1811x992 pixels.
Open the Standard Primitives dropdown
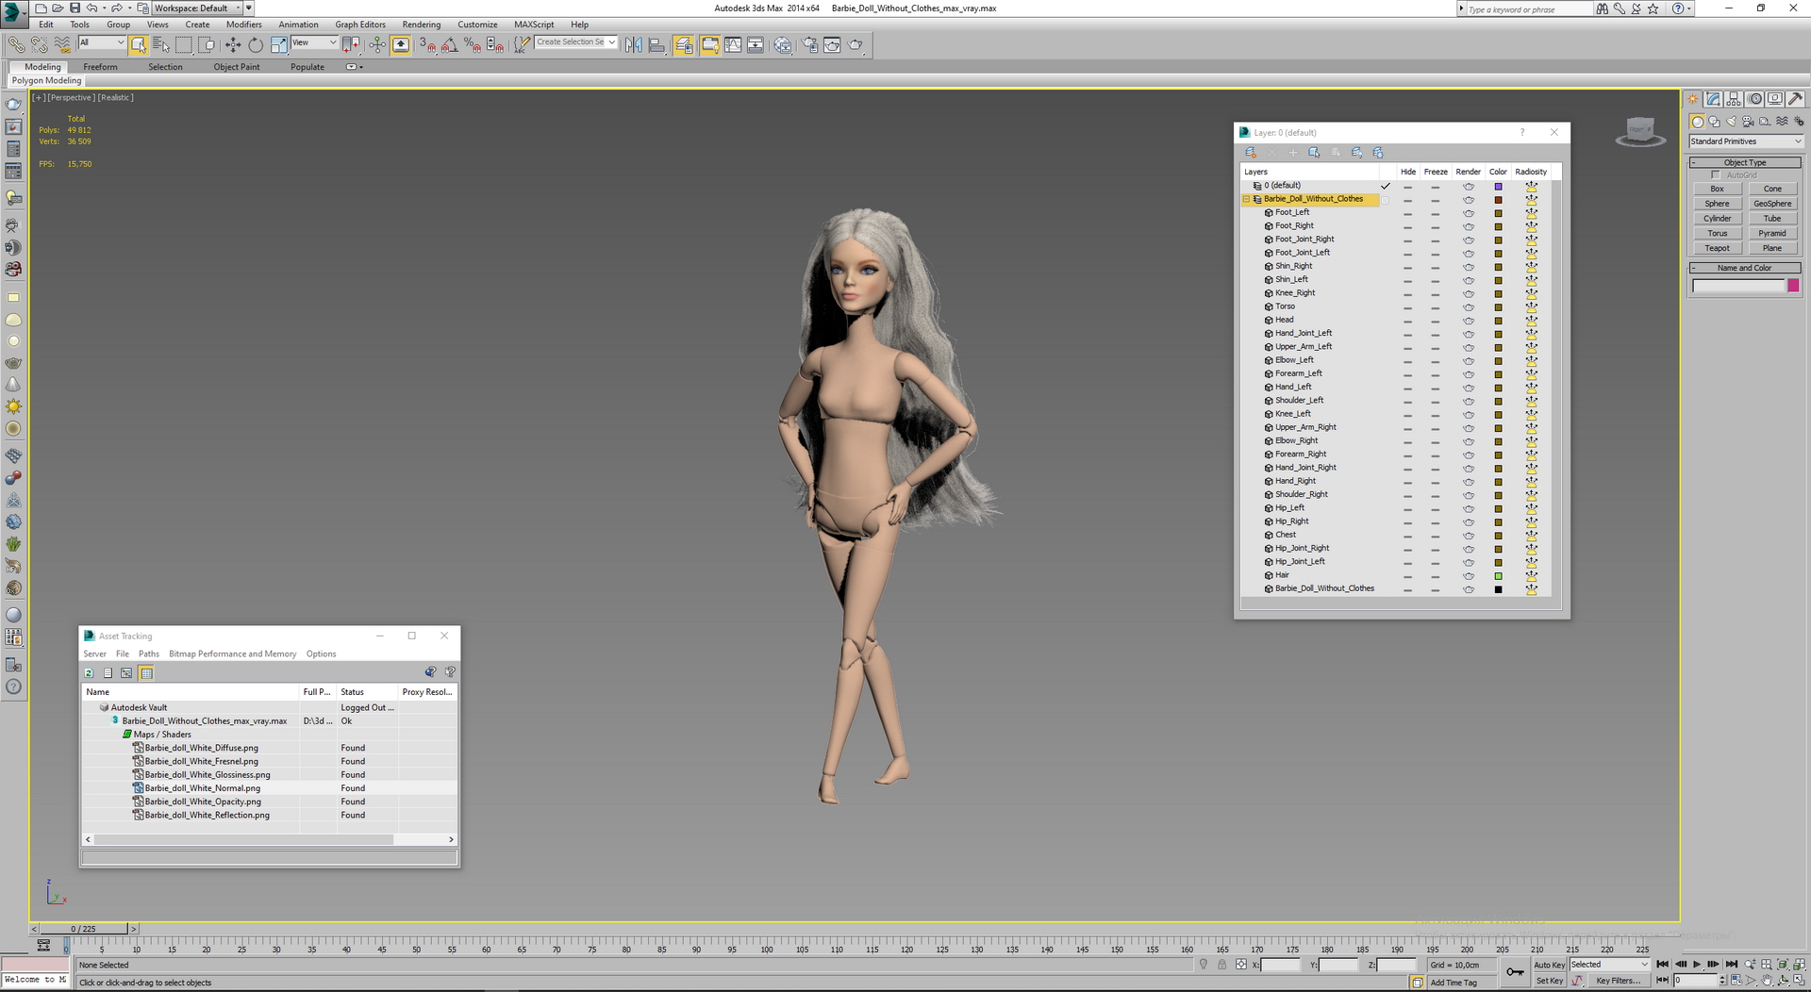click(1745, 141)
